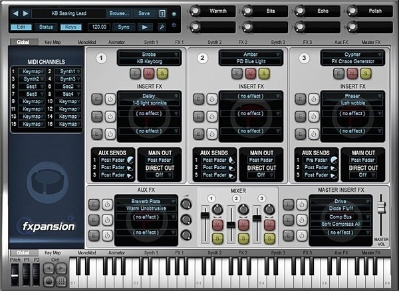Open Drive master effect dropdown
This screenshot has height=291, width=399.
tap(340, 201)
